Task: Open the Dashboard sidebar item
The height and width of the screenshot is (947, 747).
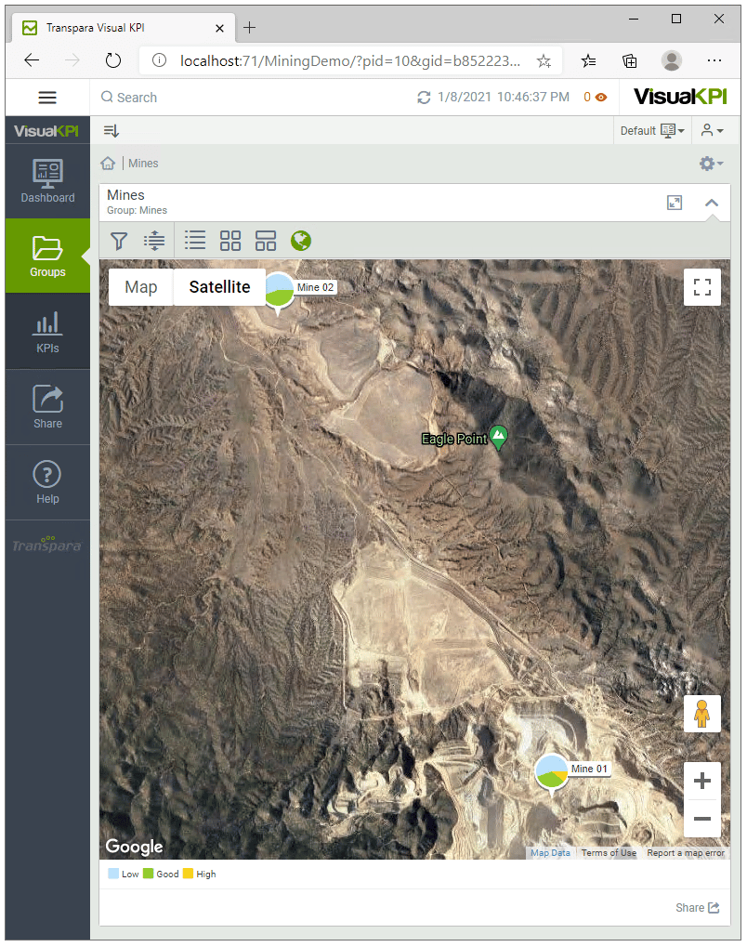Action: pos(47,181)
